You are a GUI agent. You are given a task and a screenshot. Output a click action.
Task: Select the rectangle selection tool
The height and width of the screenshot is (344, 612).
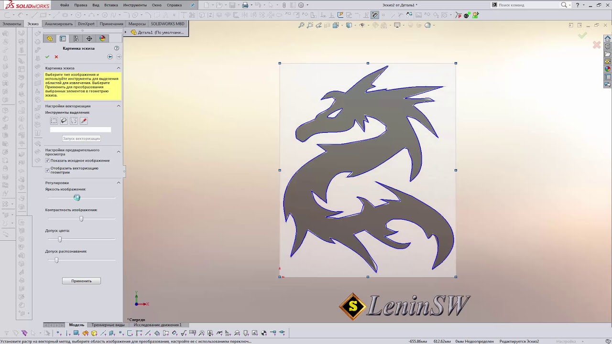[x=54, y=121]
